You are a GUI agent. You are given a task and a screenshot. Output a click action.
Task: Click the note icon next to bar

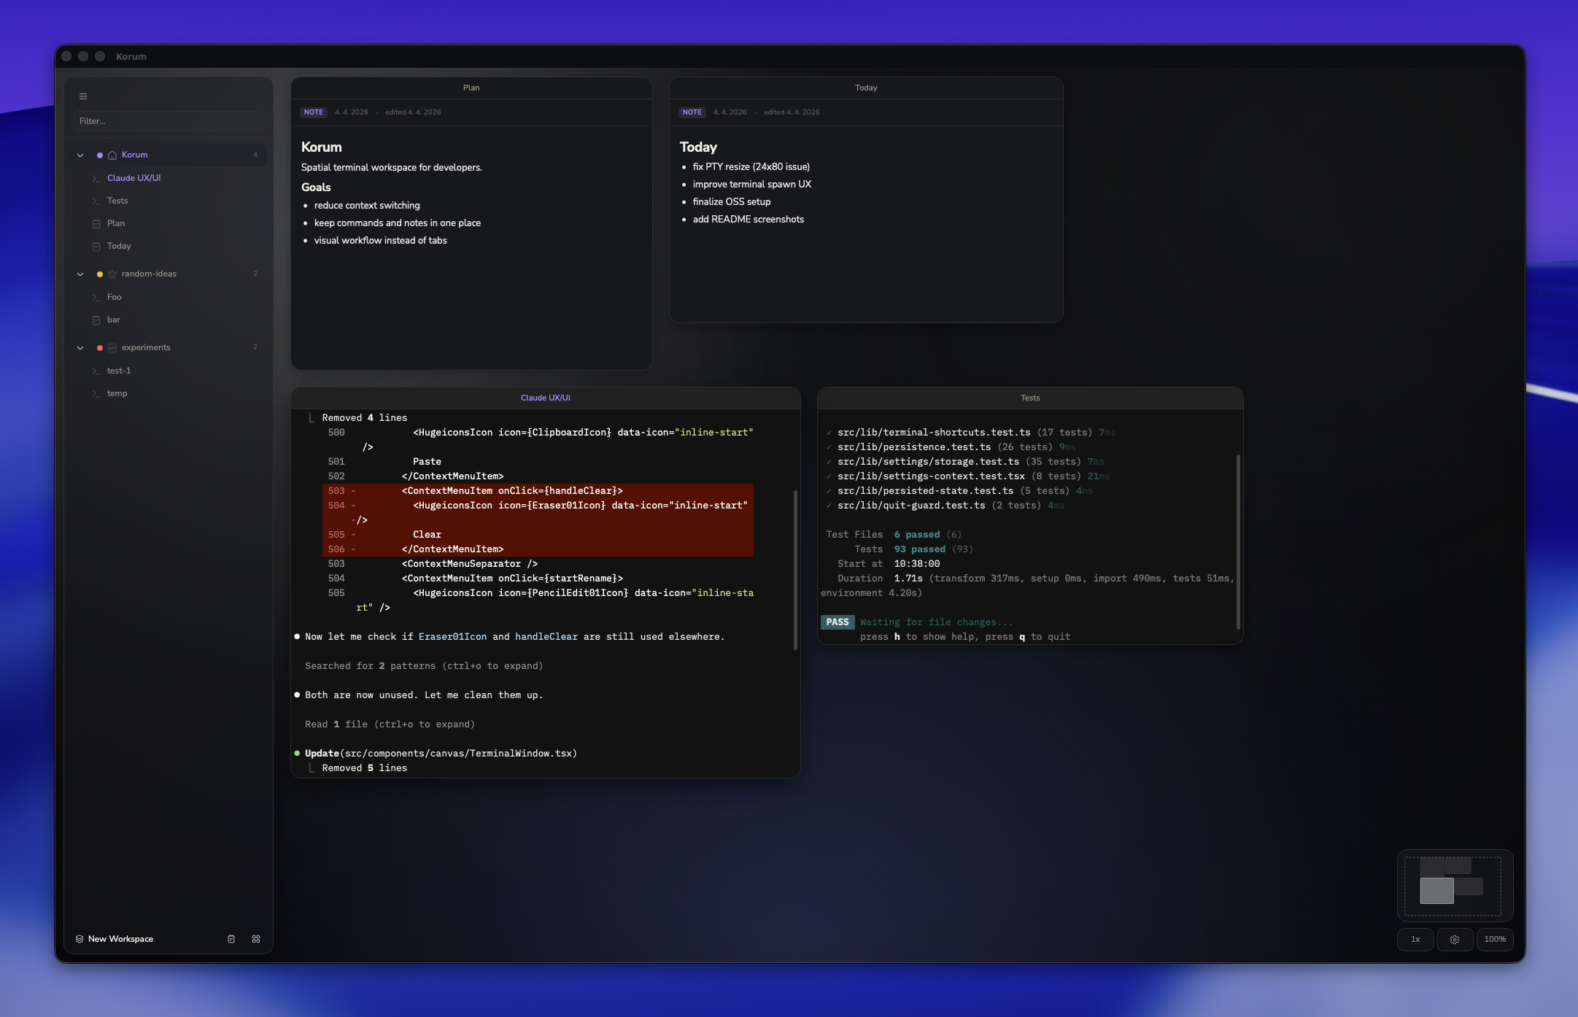pos(96,320)
